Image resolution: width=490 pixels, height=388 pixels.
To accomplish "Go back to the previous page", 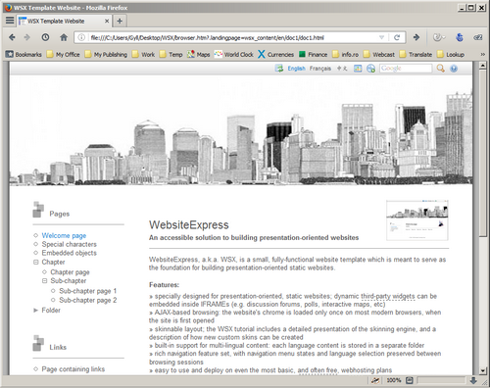I will pyautogui.click(x=13, y=37).
